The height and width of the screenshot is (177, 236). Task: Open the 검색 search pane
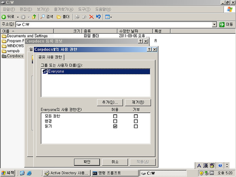point(47,17)
